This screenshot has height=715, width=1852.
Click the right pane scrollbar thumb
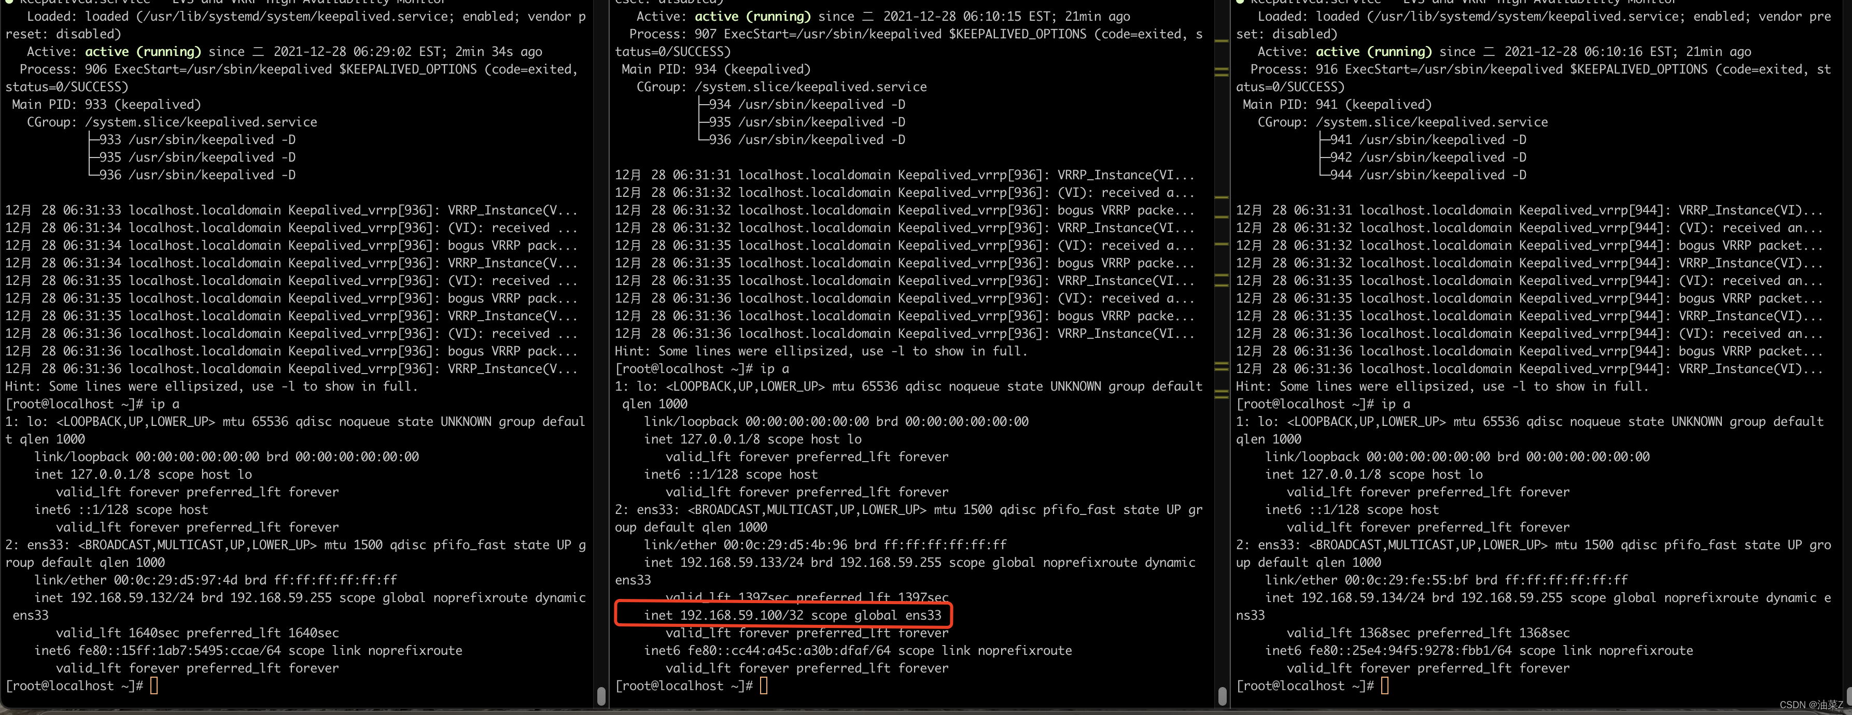click(x=1848, y=696)
